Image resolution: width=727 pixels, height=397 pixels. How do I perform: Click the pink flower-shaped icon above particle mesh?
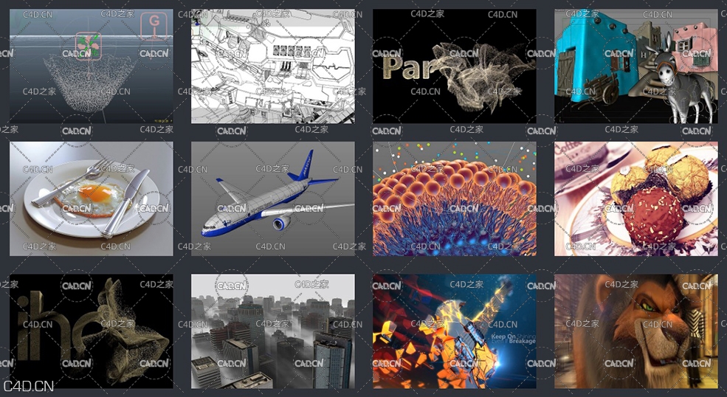(x=88, y=46)
